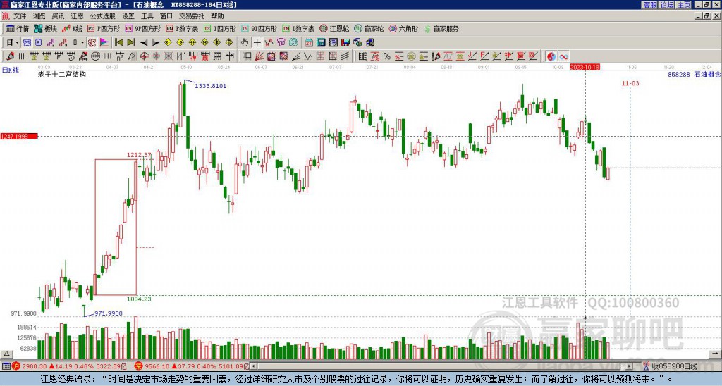Open the 帮助 menu
The width and height of the screenshot is (722, 386).
217,16
